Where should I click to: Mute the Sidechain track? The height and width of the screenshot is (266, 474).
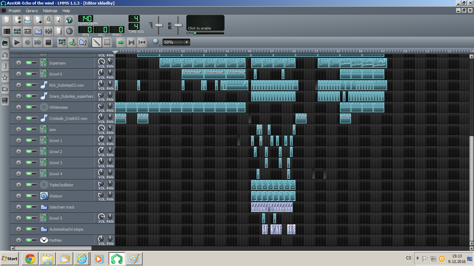tap(29, 207)
